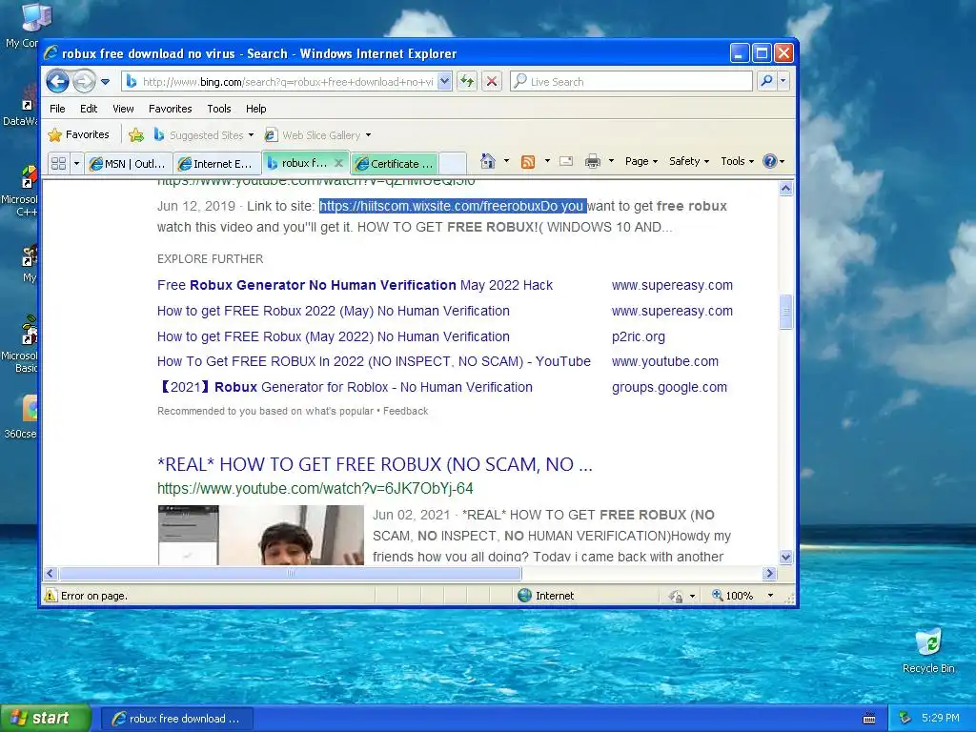Viewport: 976px width, 732px height.
Task: Click Add to Favorites Bar star icon
Action: pos(136,134)
